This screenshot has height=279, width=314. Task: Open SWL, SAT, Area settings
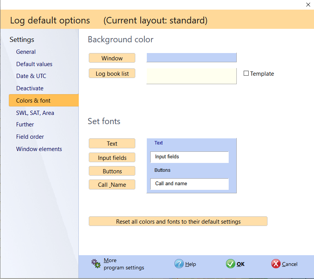pos(35,113)
